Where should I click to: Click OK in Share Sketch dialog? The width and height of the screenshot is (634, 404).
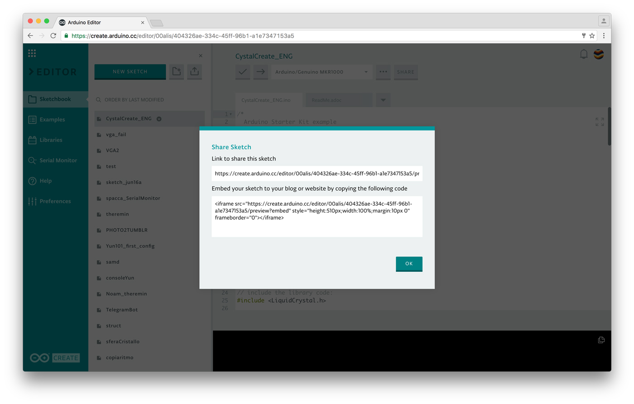409,264
